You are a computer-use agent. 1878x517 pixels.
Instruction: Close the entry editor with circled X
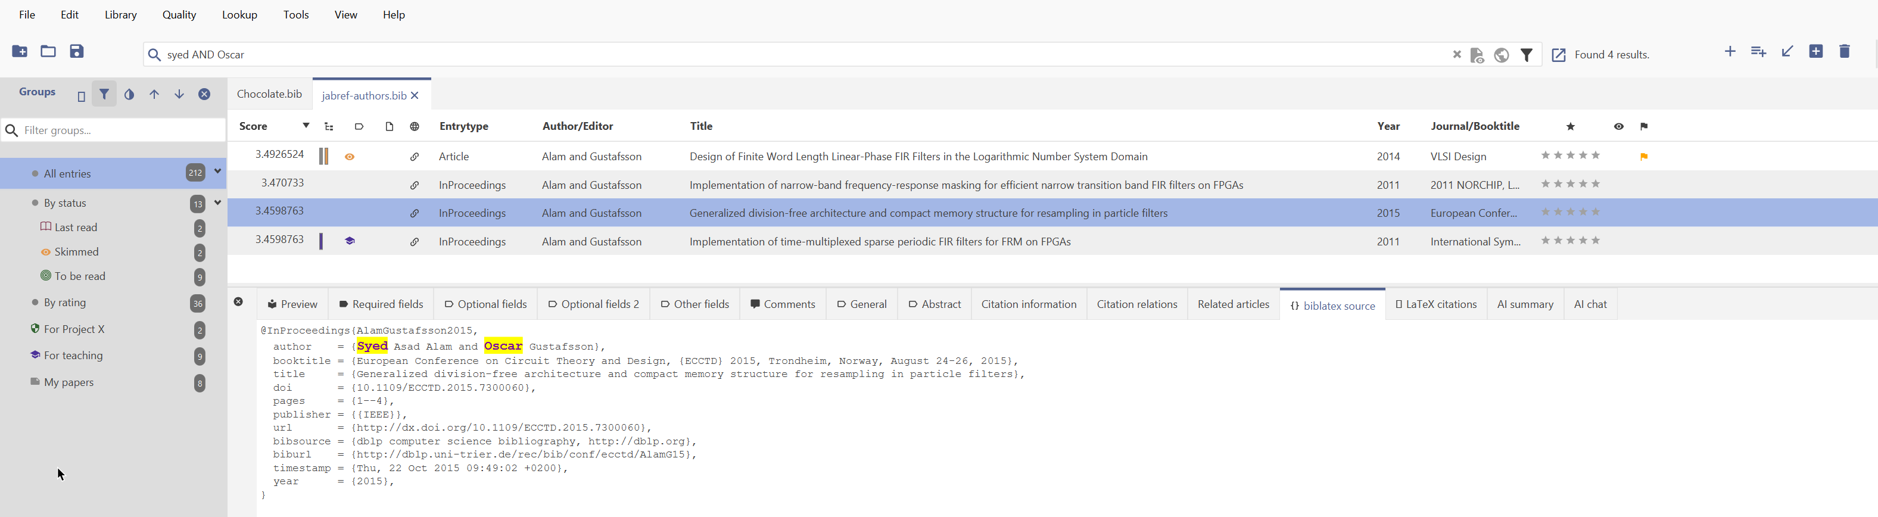point(238,302)
